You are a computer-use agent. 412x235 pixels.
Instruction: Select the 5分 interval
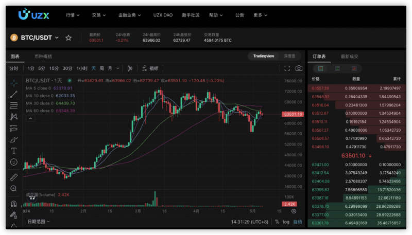point(42,68)
